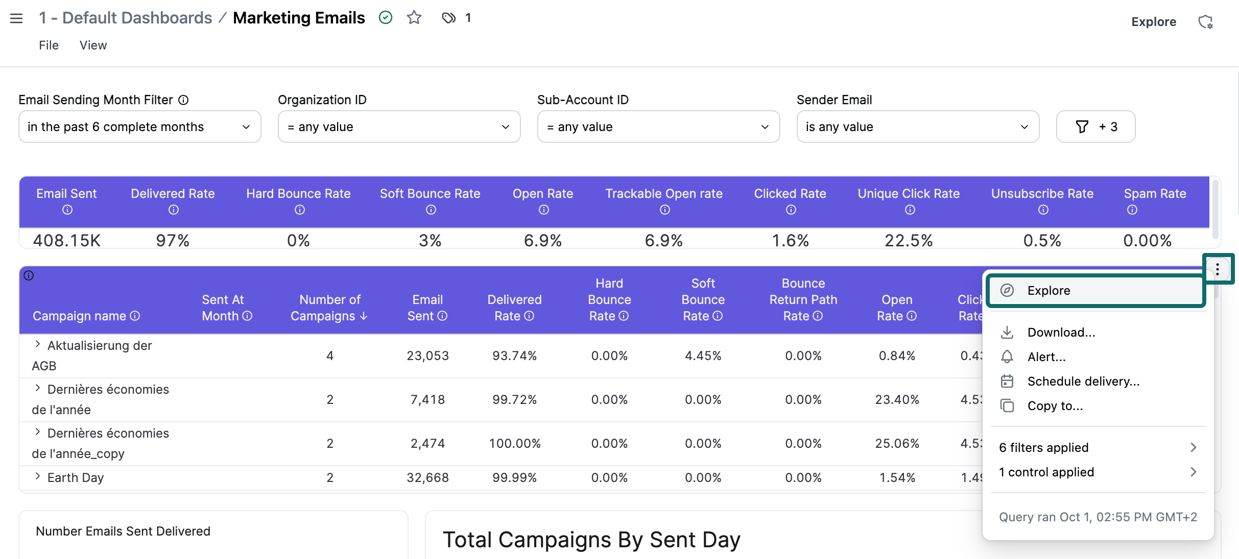The image size is (1239, 559).
Task: Open the File menu
Action: point(49,45)
